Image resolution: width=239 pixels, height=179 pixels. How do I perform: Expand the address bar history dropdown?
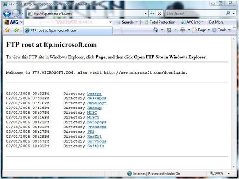click(146, 13)
